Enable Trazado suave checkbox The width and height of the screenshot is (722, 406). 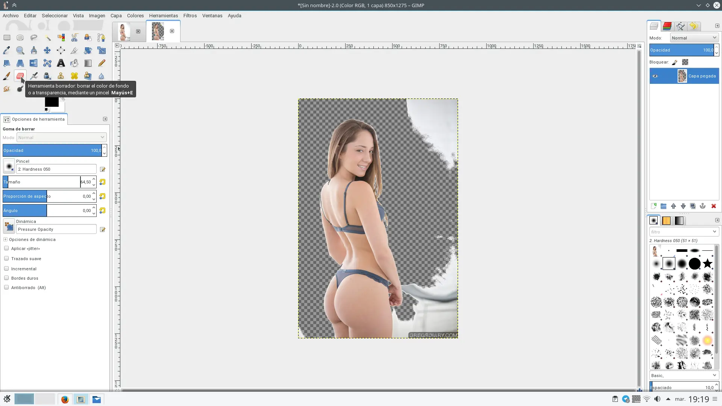pos(6,259)
